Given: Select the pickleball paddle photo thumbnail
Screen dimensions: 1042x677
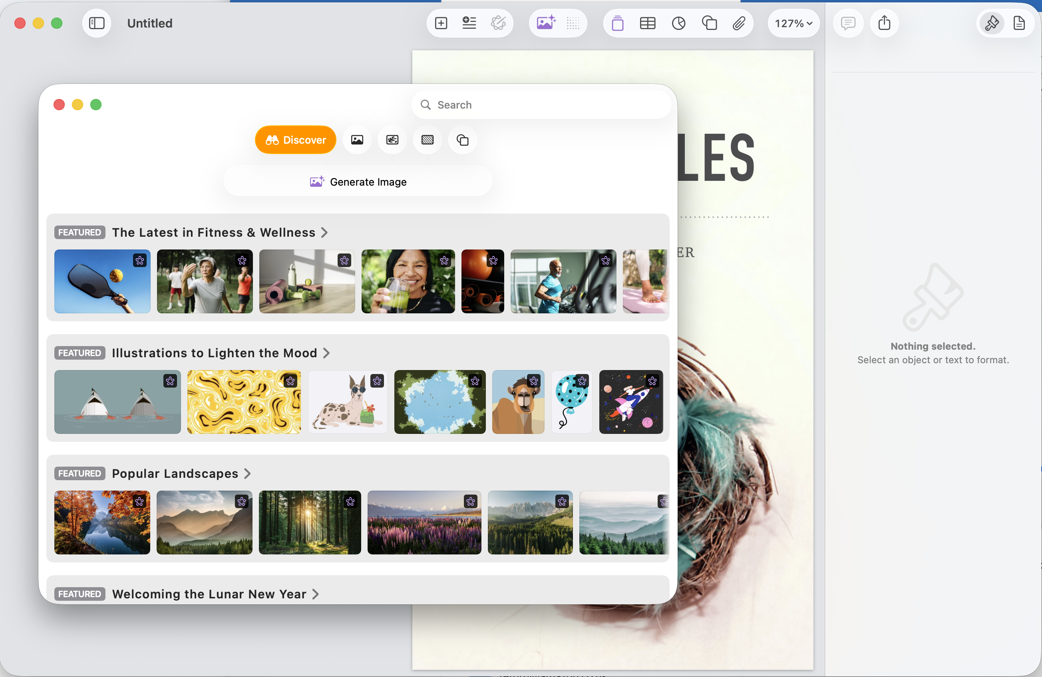Looking at the screenshot, I should (x=102, y=282).
